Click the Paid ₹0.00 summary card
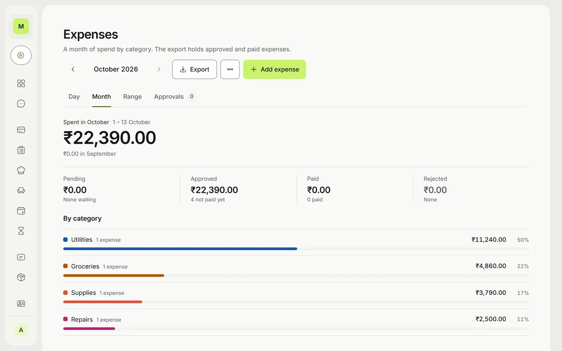This screenshot has width=562, height=351. [x=355, y=189]
